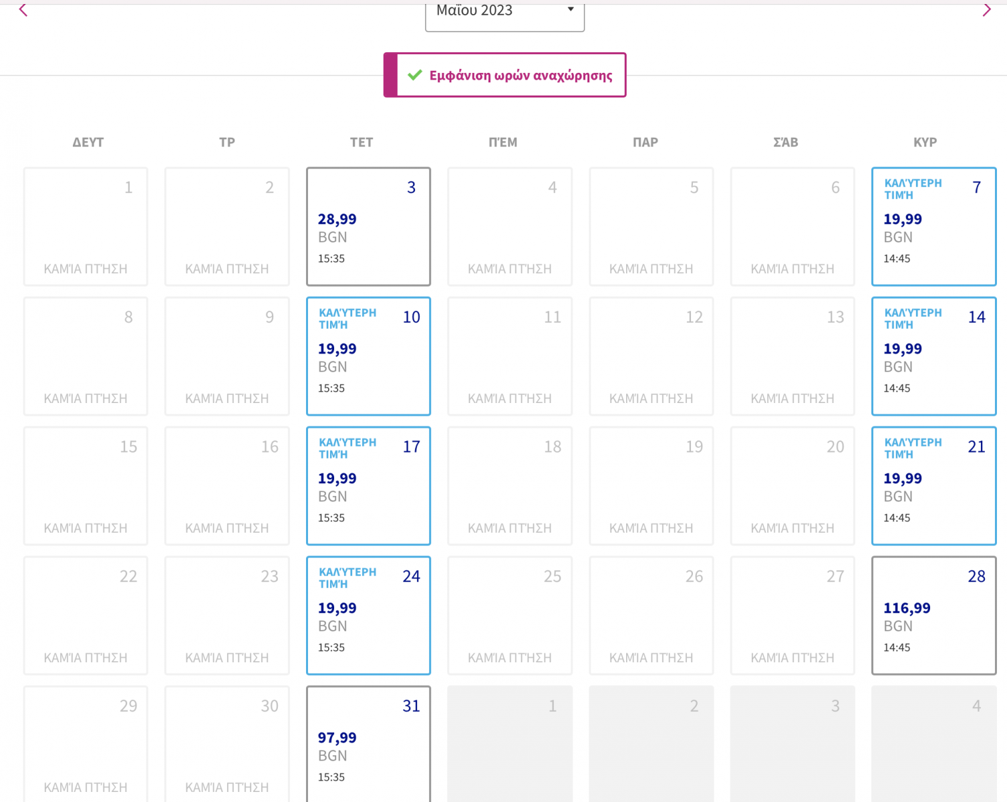
Task: Click the May 1 no-flight cell
Action: click(86, 227)
